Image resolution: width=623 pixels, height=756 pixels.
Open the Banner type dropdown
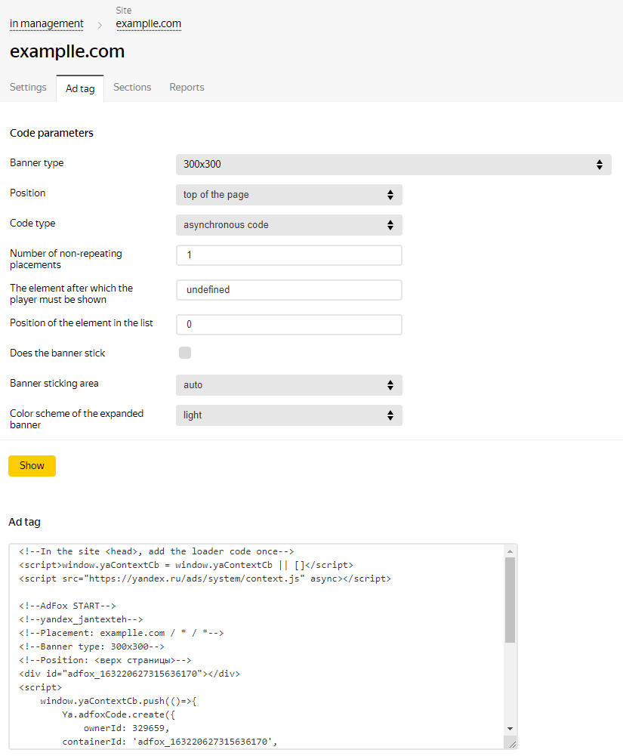point(393,165)
